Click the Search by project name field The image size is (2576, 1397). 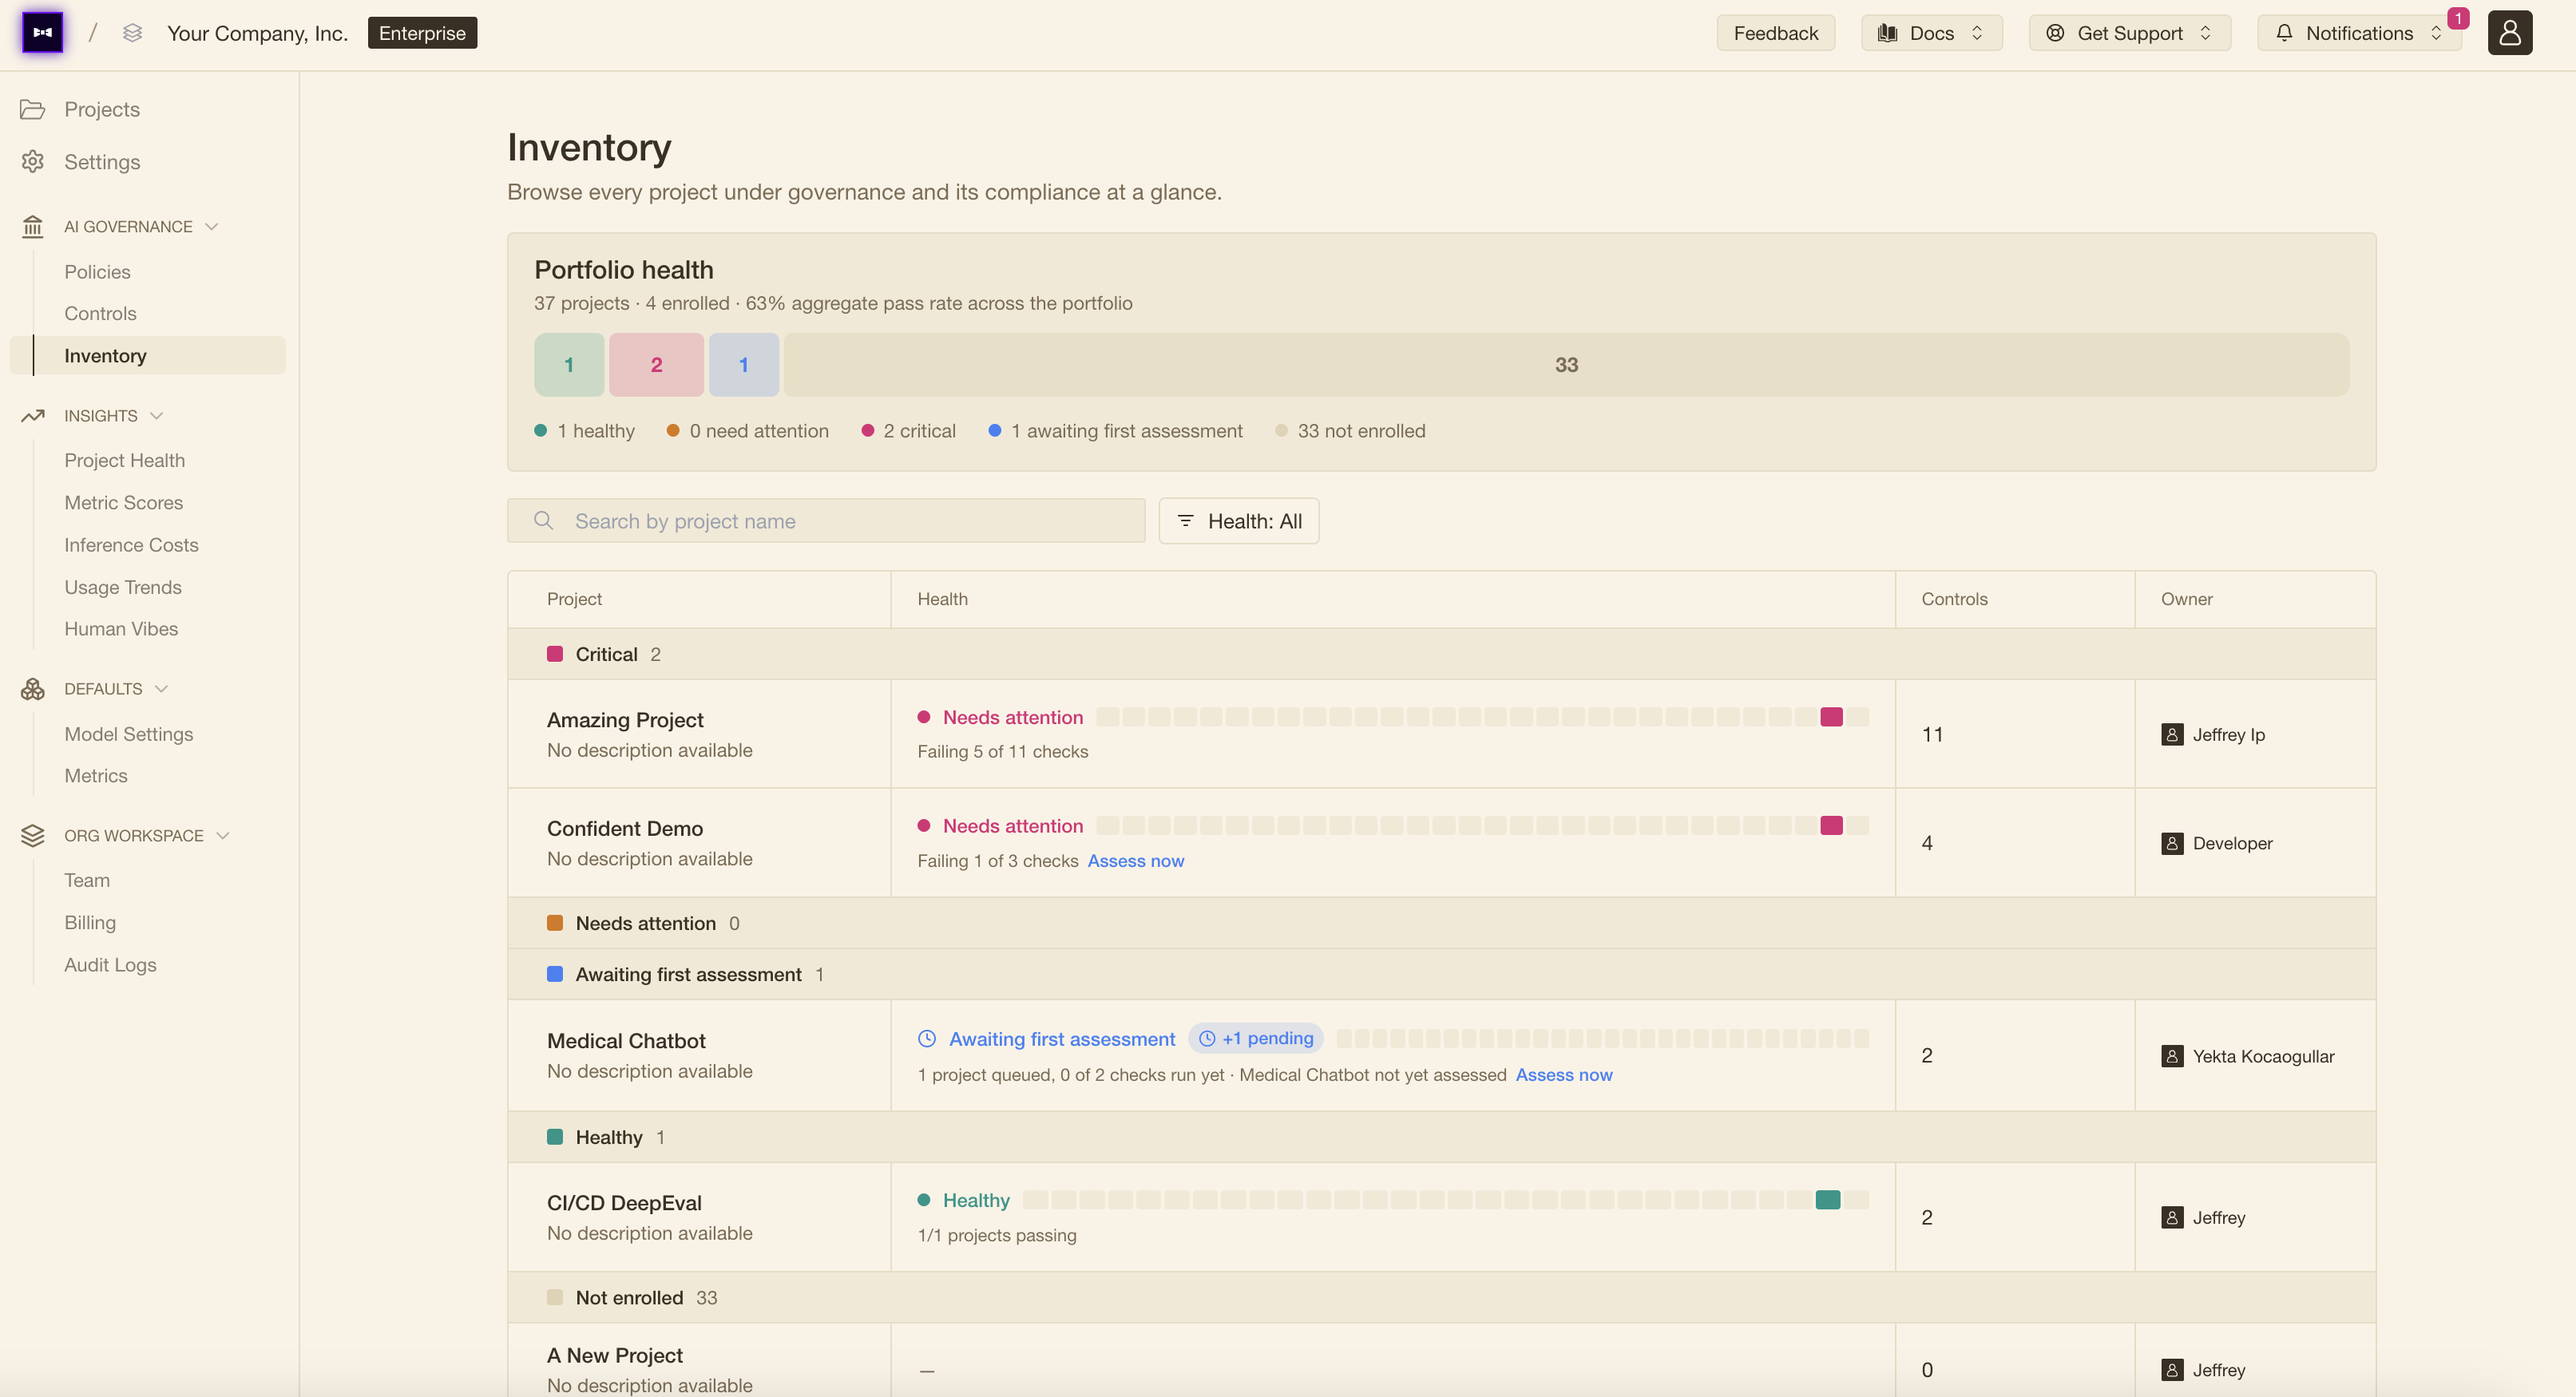(x=826, y=521)
